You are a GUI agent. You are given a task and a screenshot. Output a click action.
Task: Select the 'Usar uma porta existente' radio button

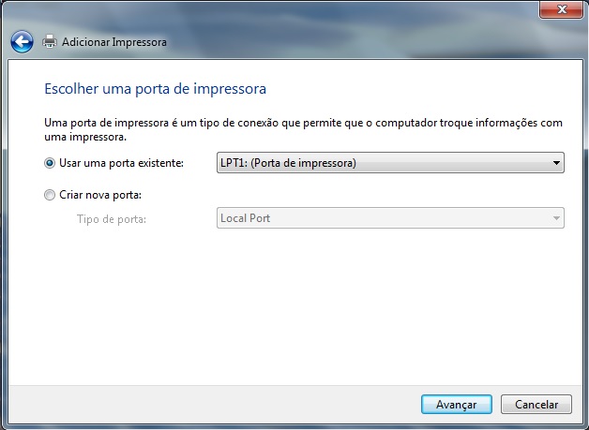(50, 163)
